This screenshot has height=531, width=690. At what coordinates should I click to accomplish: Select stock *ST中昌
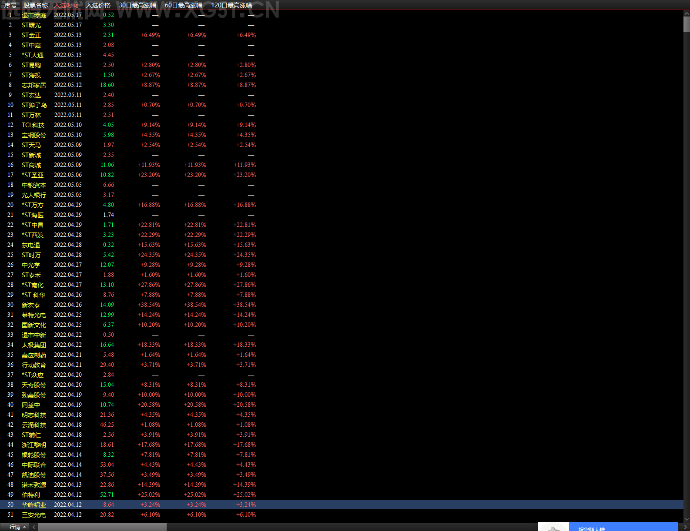(x=33, y=225)
